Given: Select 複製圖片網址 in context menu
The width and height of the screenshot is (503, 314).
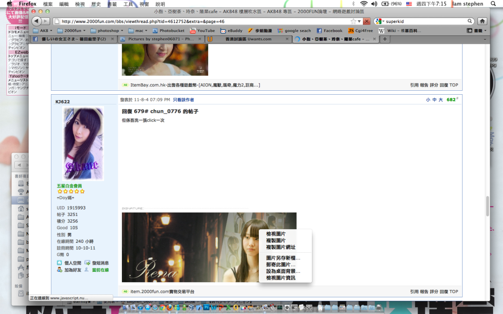Looking at the screenshot, I should (x=280, y=247).
